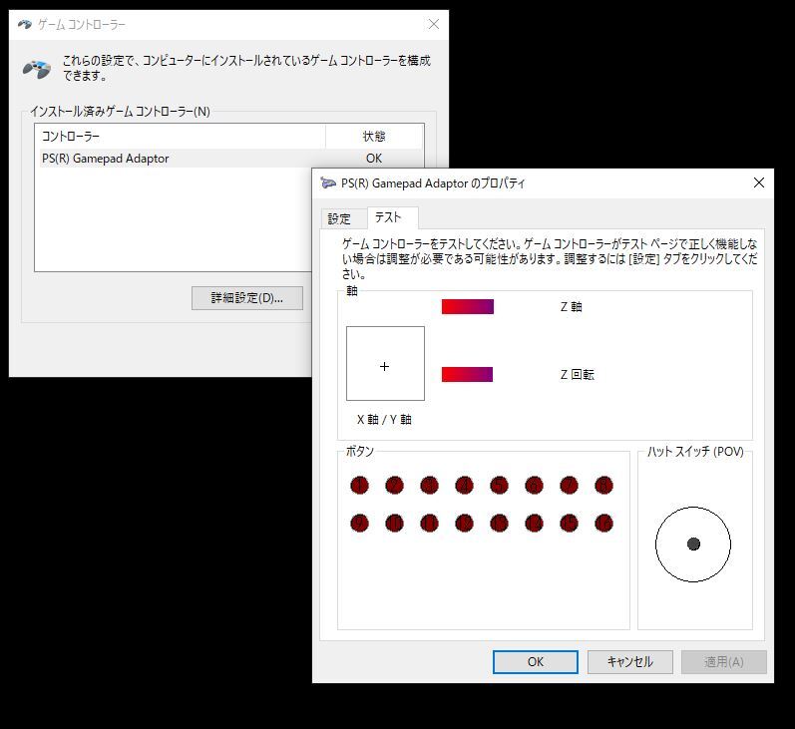Click the ゲーム コントローラー title bar icon

tap(24, 24)
